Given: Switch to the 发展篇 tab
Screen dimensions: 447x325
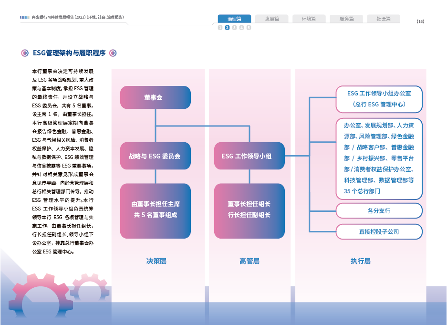Looking at the screenshot, I should [271, 19].
